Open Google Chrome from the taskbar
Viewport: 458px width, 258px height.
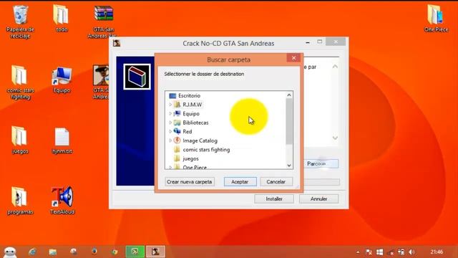[114, 252]
